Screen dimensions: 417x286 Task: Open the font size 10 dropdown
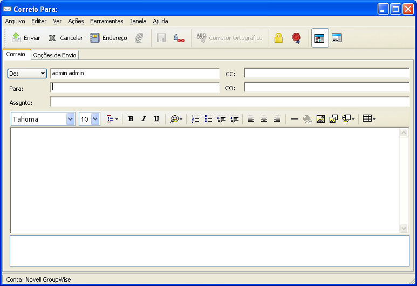tap(95, 119)
